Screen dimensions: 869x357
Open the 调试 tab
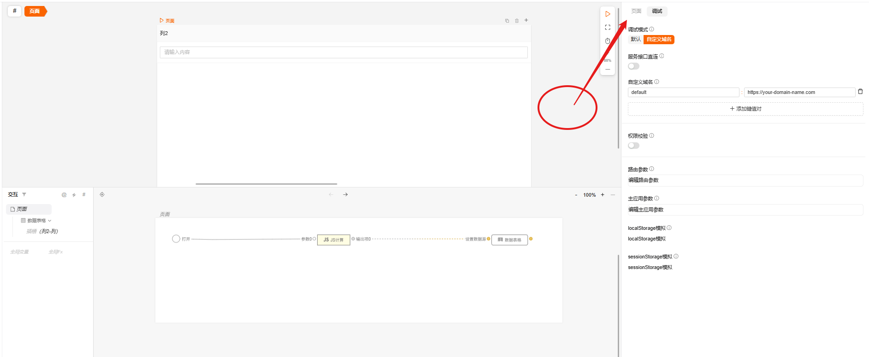coord(657,11)
